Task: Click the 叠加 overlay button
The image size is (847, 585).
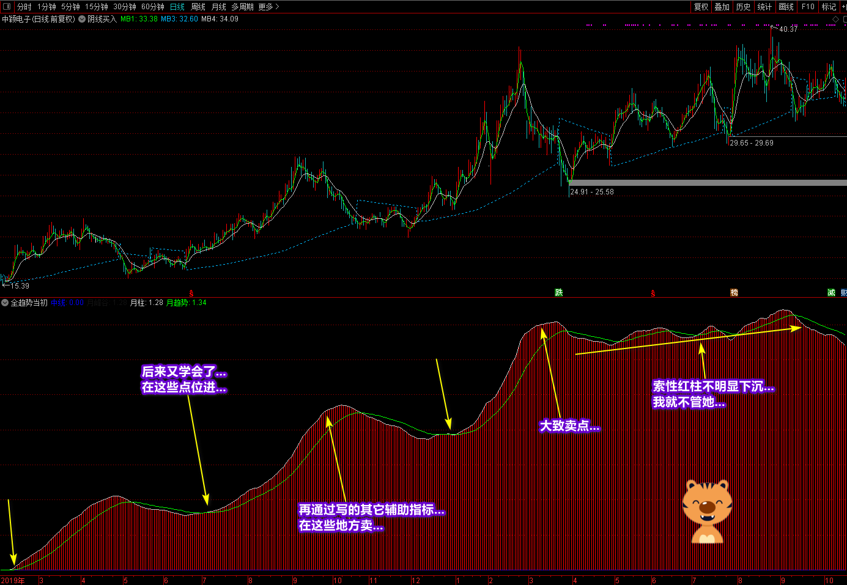Action: coord(722,7)
